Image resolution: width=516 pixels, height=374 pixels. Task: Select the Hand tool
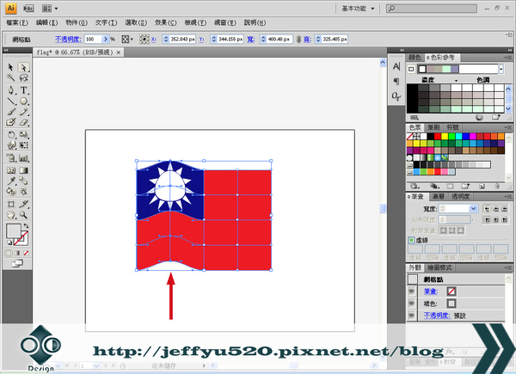(x=11, y=215)
